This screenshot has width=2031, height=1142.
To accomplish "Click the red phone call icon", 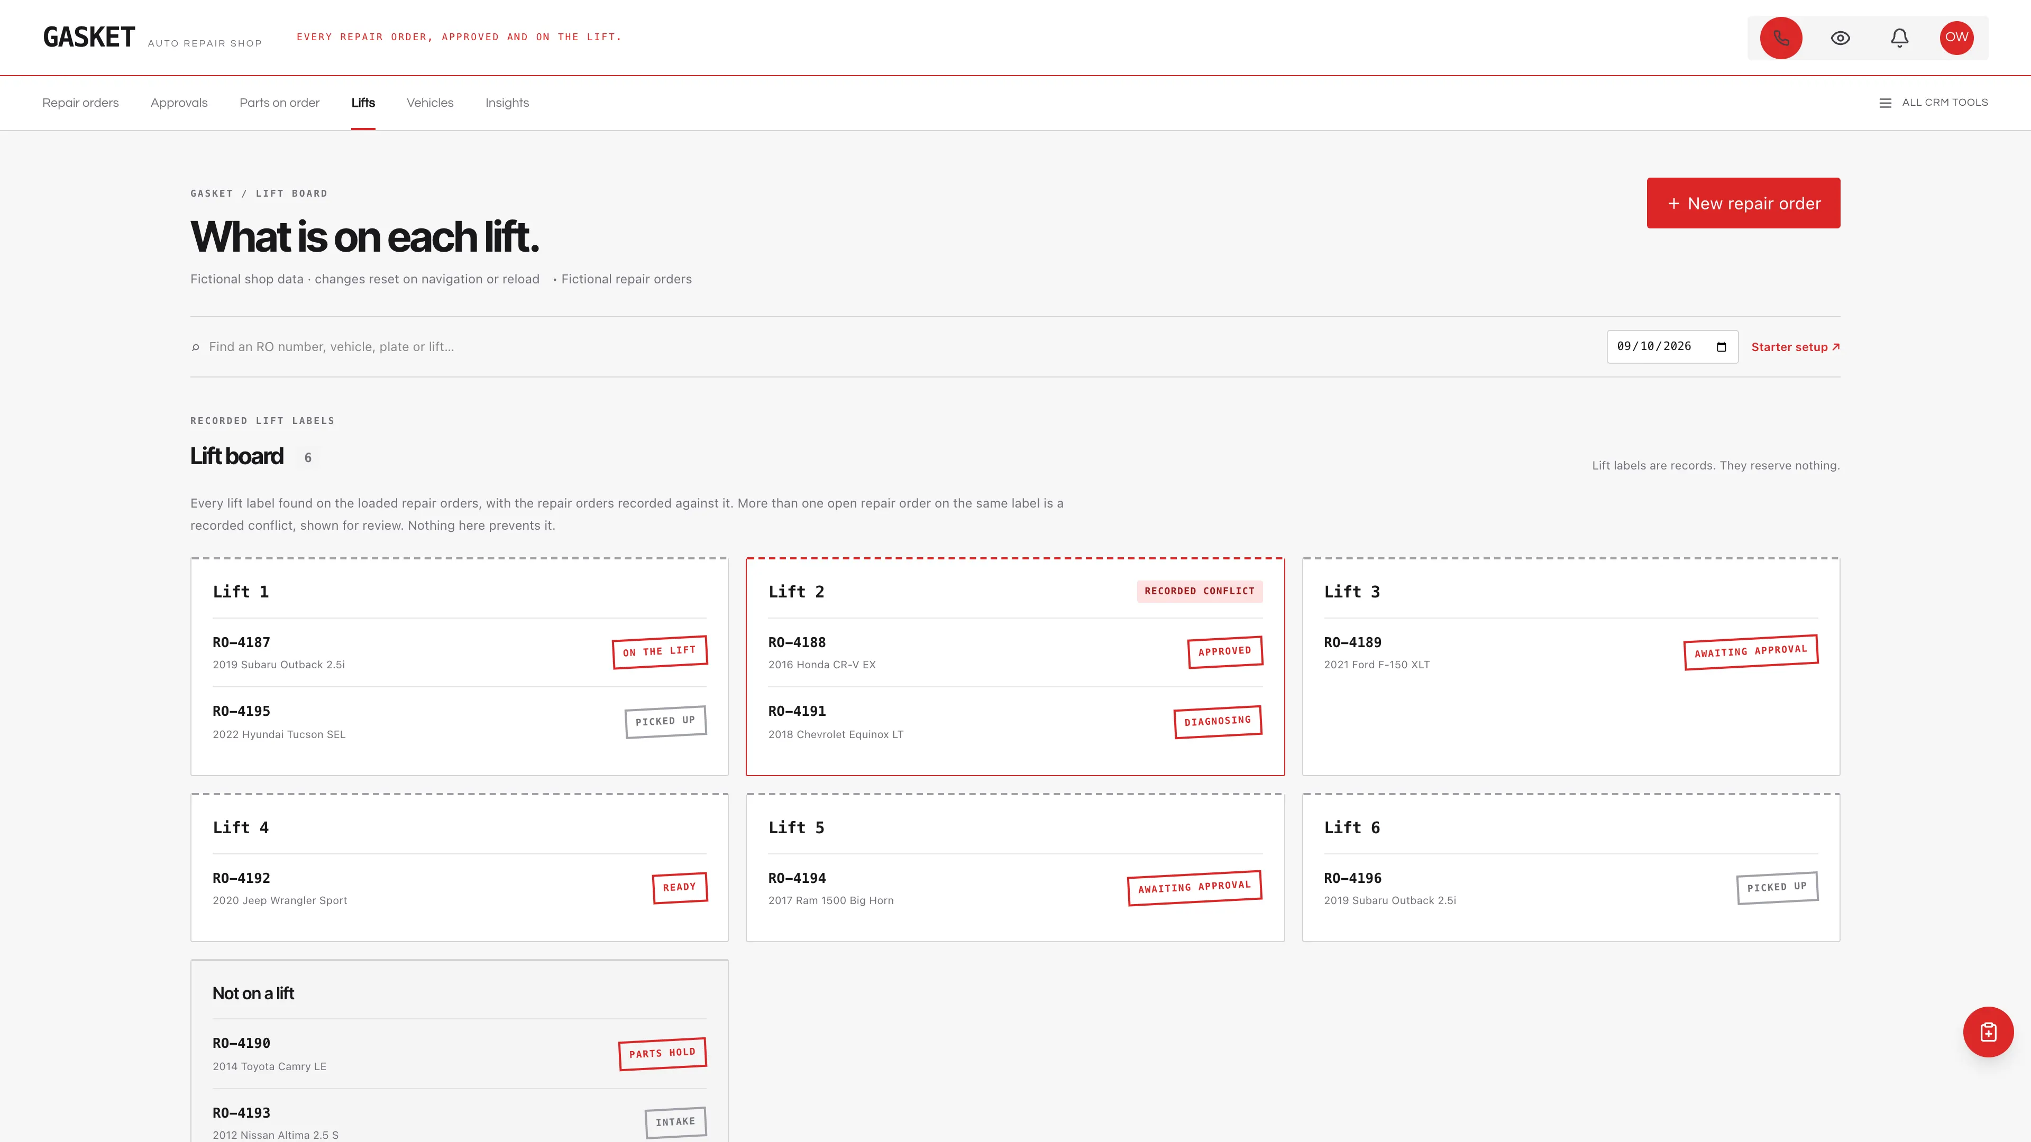I will 1781,38.
